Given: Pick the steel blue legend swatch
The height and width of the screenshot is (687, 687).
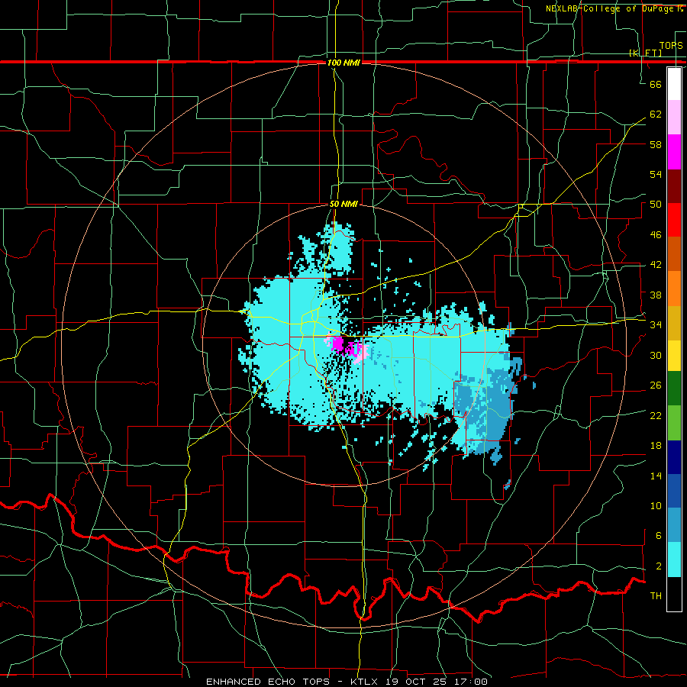Looking at the screenshot, I should (674, 525).
